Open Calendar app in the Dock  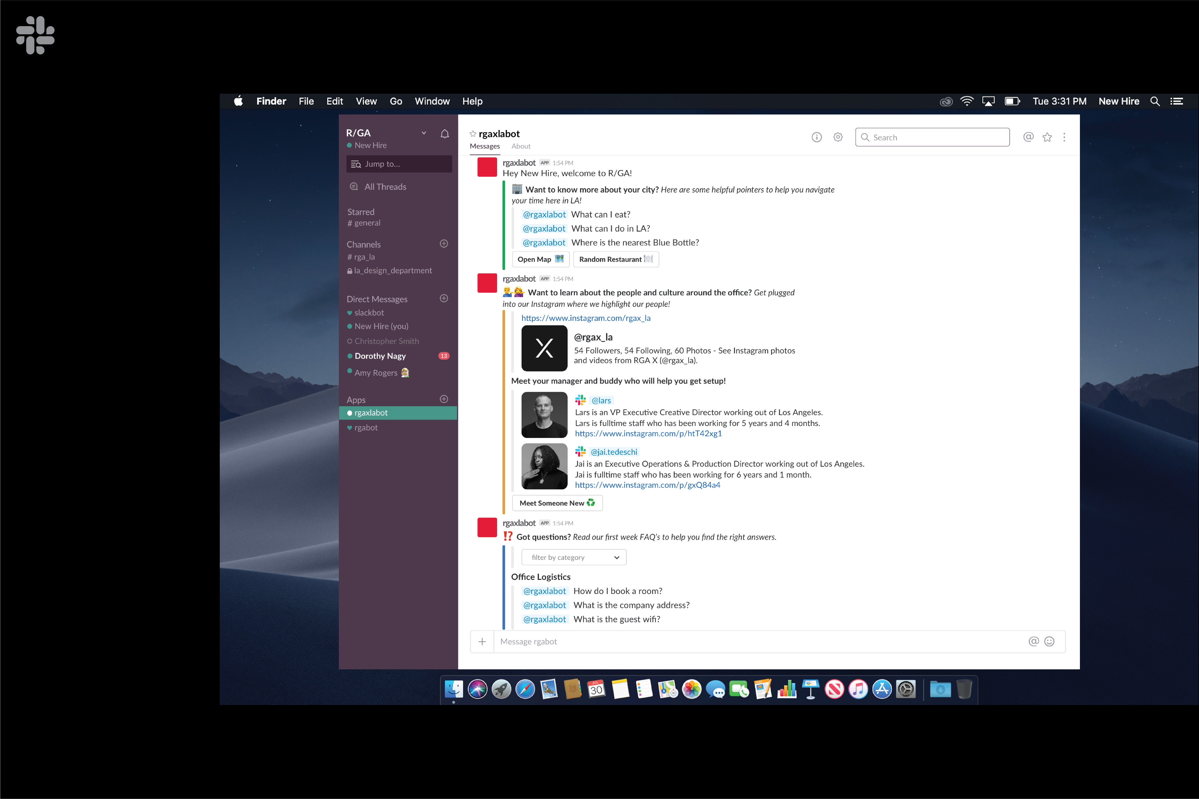coord(596,690)
